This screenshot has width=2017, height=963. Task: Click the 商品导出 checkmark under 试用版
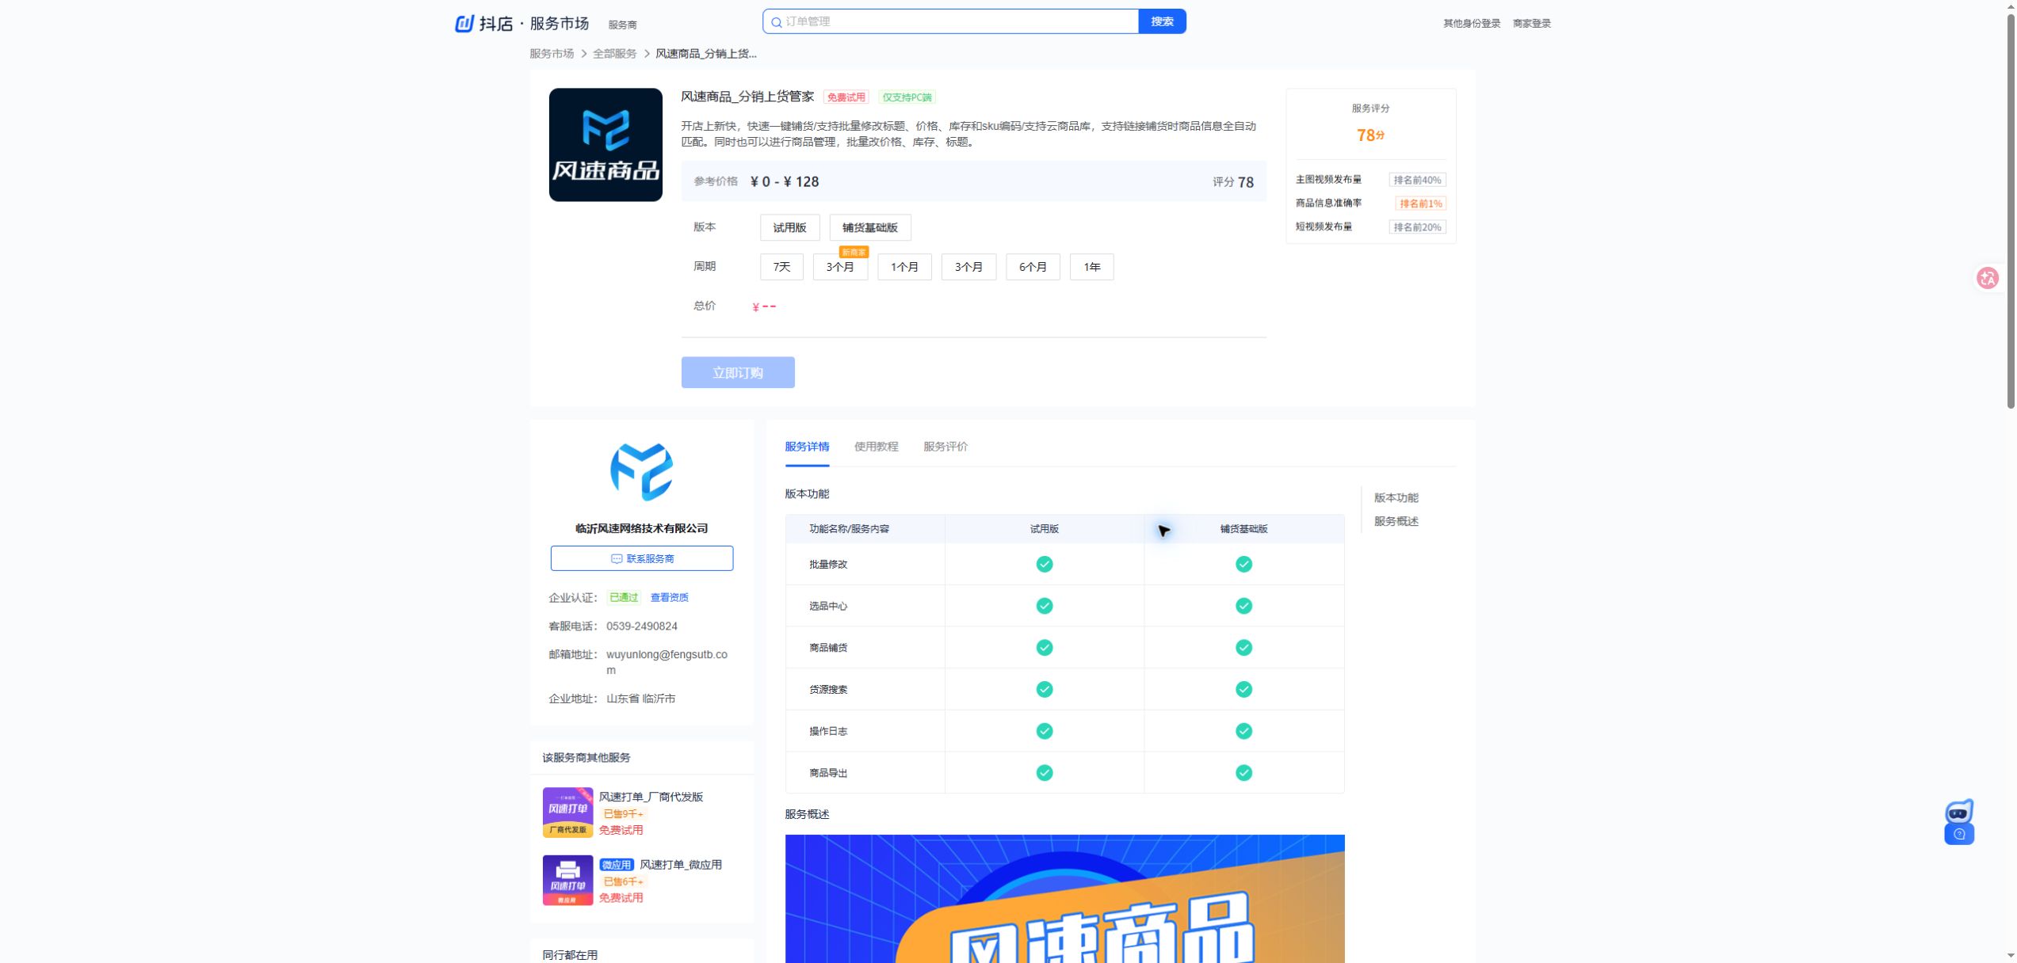pos(1045,773)
